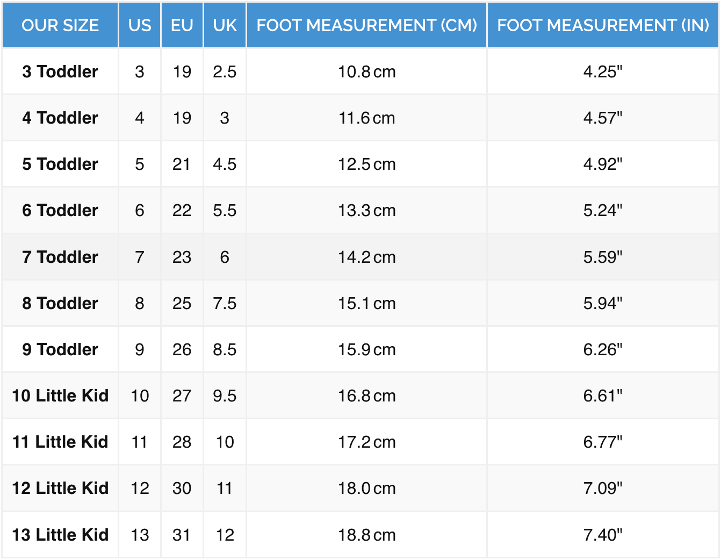Click the 18.0 cm measurement cell

pos(366,488)
